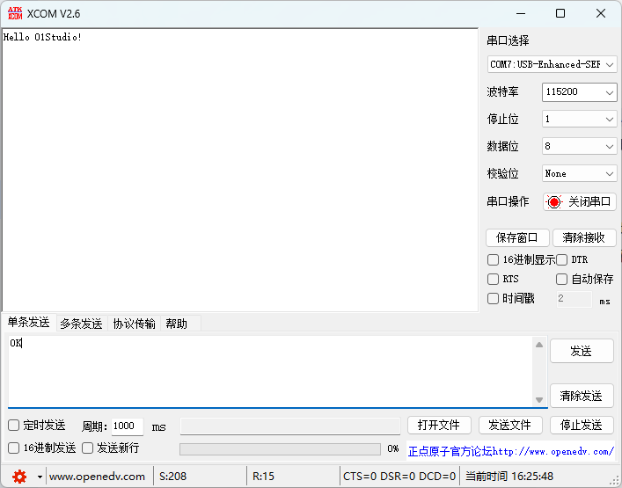The image size is (622, 488).
Task: Click 清除发送 to clear send box
Action: 582,396
